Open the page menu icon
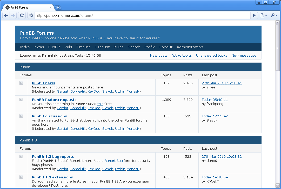Viewport: 281px width, 189px height. coord(264,16)
